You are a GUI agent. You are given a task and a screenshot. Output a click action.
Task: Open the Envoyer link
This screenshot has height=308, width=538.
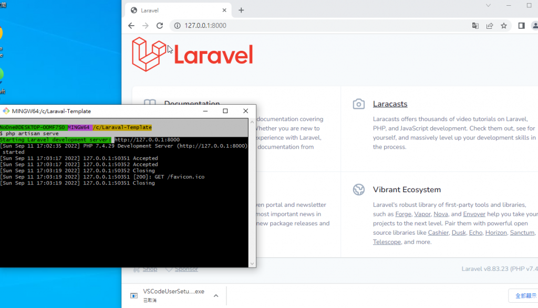point(474,214)
